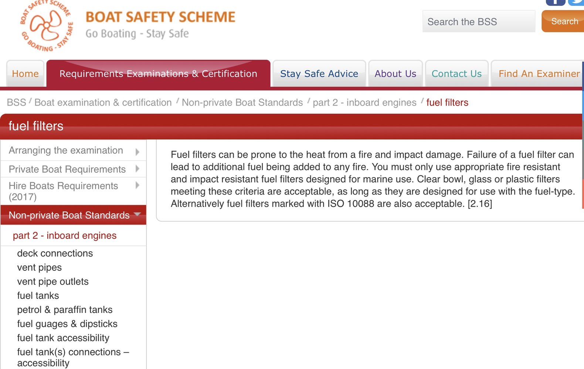Open fuel tank accessibility sidebar link
The image size is (584, 369).
[63, 338]
